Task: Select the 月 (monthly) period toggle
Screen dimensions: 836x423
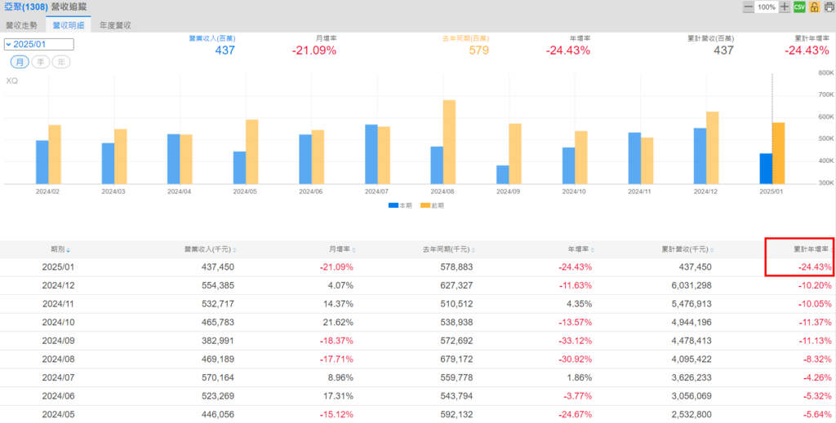Action: [x=20, y=62]
